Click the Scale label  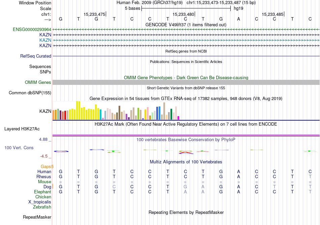(45, 8)
